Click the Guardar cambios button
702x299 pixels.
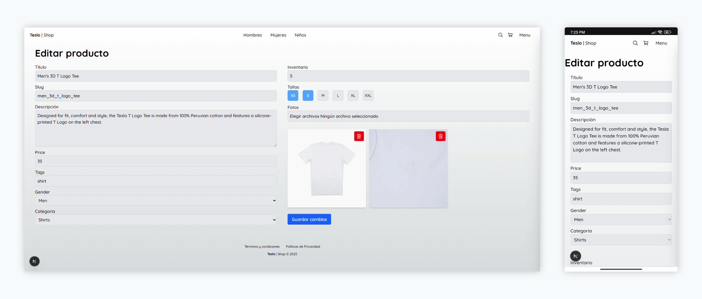pos(309,219)
